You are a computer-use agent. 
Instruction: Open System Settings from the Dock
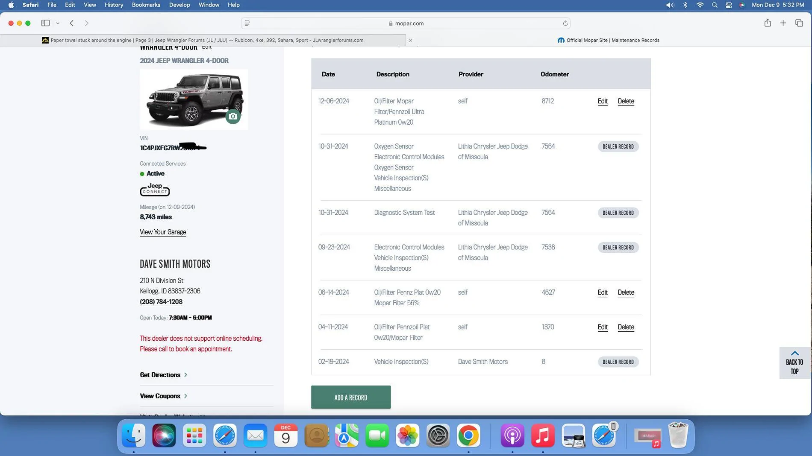438,436
